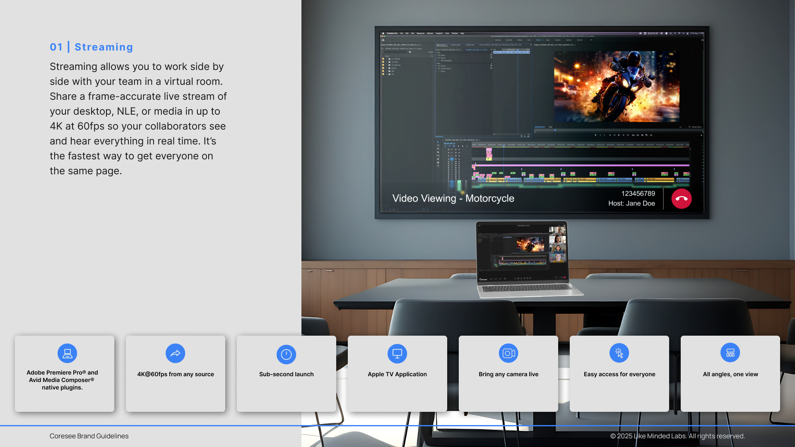Click the meeting ID 123456789

click(x=638, y=193)
